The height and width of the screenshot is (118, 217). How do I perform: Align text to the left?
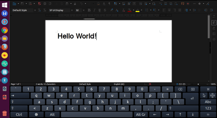tap(164, 10)
